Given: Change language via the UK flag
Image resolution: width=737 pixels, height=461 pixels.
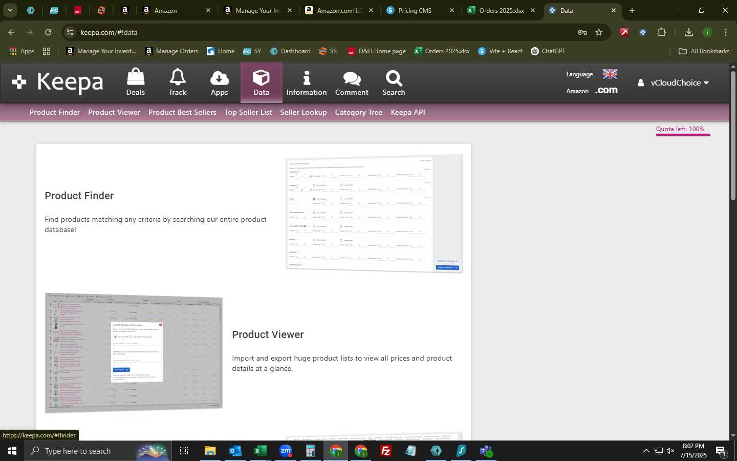Looking at the screenshot, I should pos(610,74).
